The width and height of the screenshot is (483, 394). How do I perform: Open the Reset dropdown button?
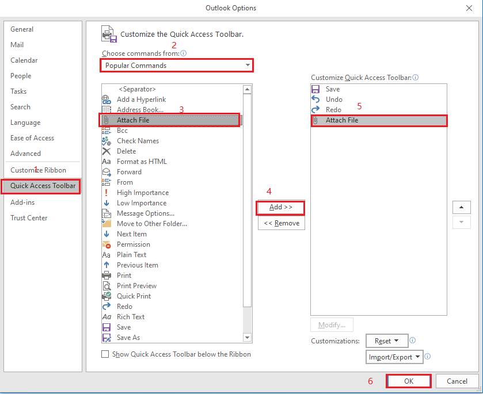point(387,341)
